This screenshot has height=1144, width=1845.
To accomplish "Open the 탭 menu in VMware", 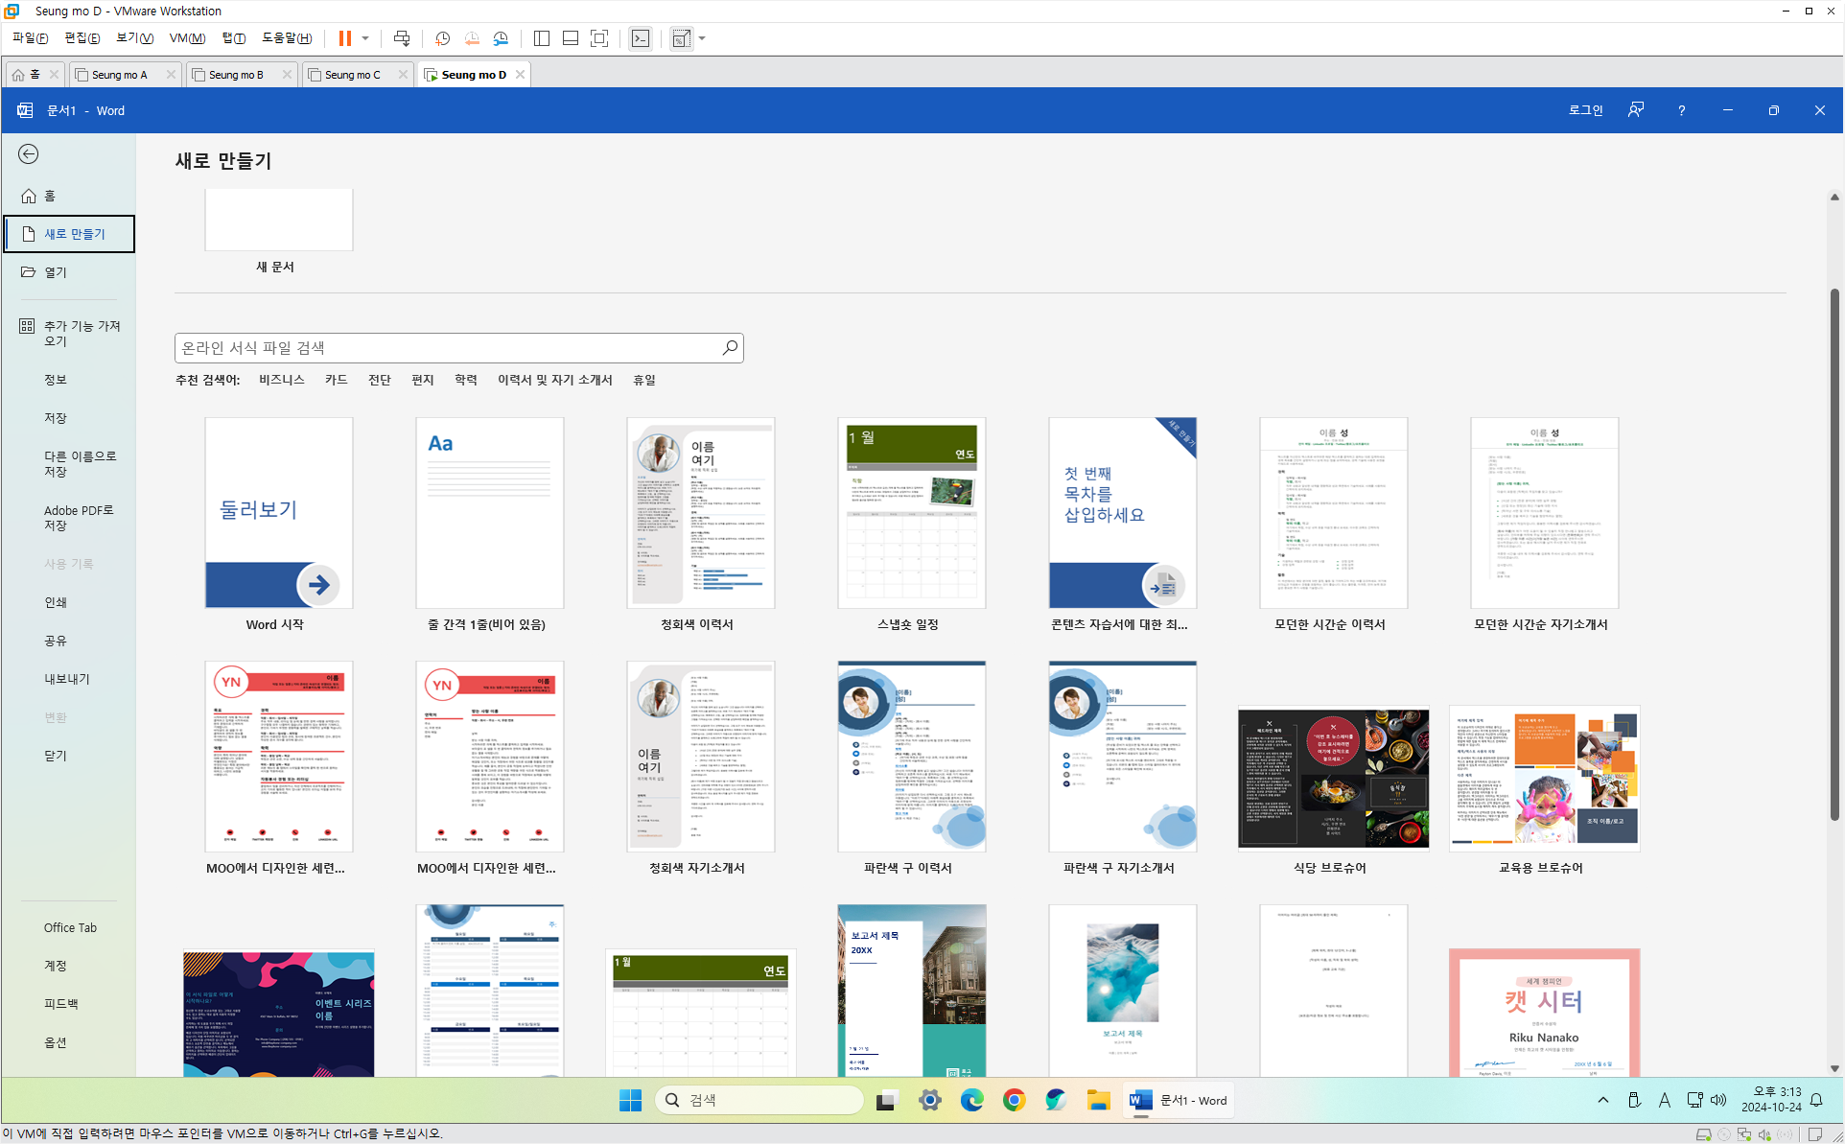I will (x=234, y=38).
